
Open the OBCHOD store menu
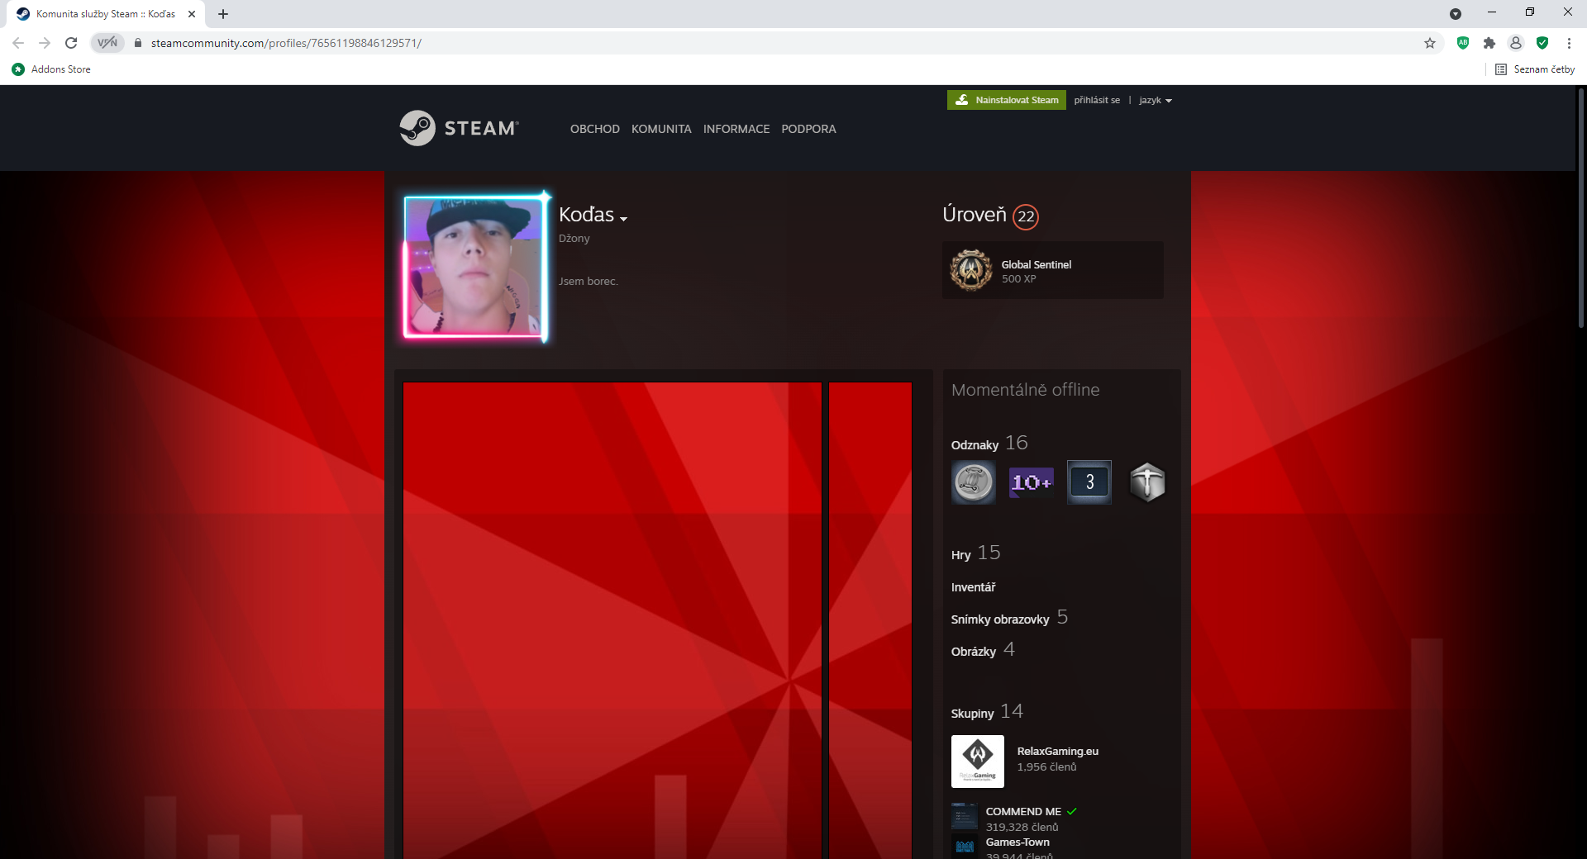point(594,129)
